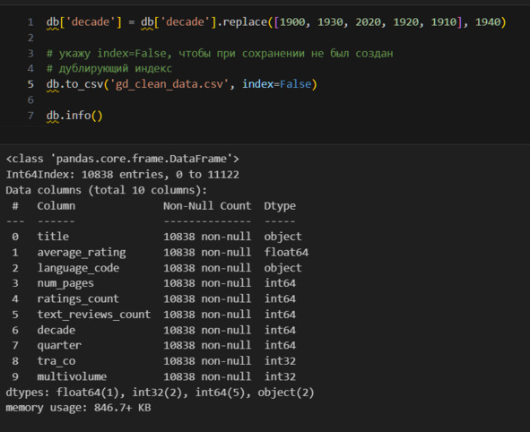
Task: Click the 'object' dtype in title row
Action: [282, 237]
